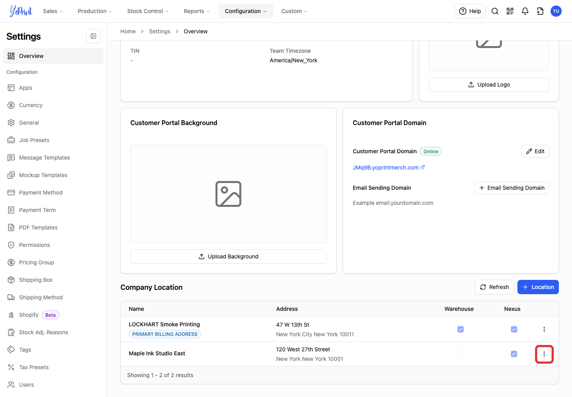Open Apps in settings sidebar

pyautogui.click(x=53, y=88)
